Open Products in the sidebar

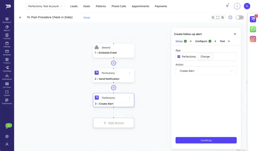coord(7,61)
